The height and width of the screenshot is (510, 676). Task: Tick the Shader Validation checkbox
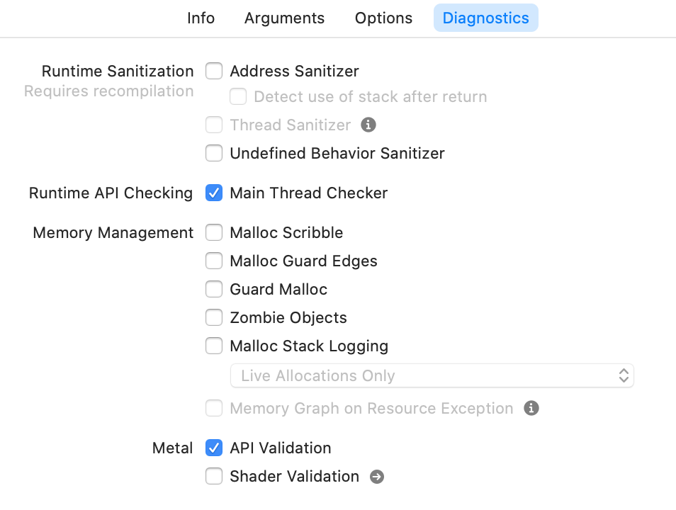tap(214, 477)
